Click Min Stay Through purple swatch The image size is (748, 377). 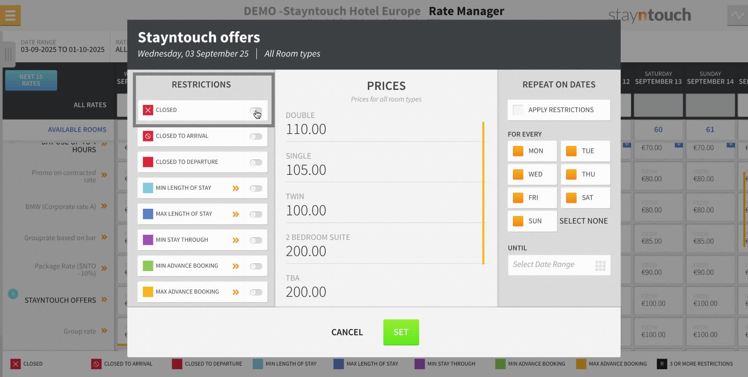(x=148, y=240)
